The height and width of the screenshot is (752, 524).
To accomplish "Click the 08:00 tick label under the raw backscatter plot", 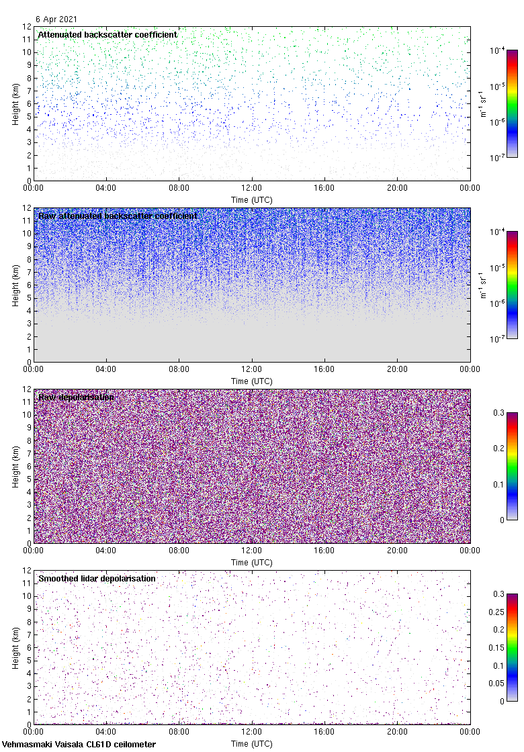I will pyautogui.click(x=179, y=370).
